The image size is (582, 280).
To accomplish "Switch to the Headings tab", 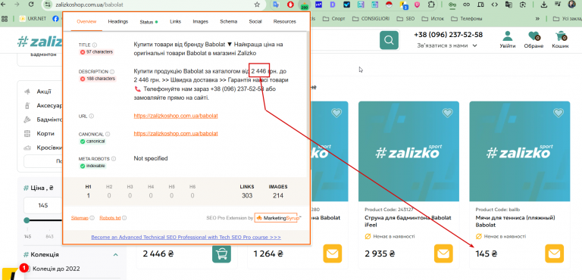I will tap(118, 21).
